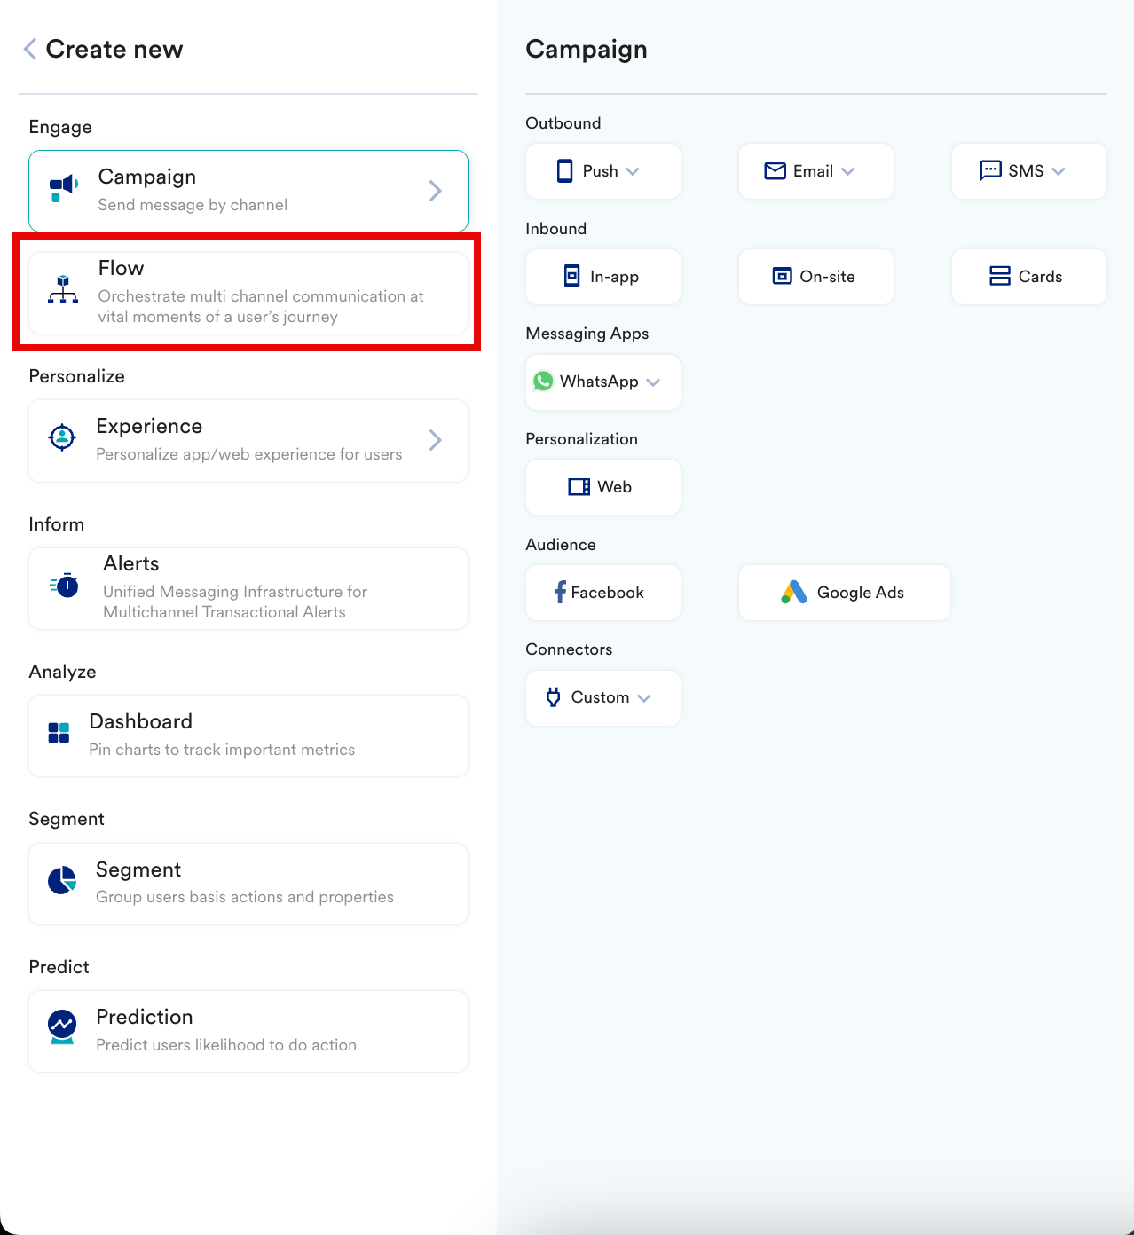Select the Google Ads audience
This screenshot has width=1134, height=1235.
844,593
